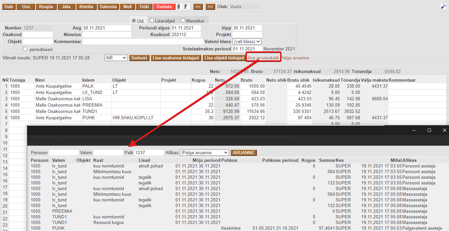Expand the NR sort order dropdown
The image size is (449, 231).
tap(116, 58)
